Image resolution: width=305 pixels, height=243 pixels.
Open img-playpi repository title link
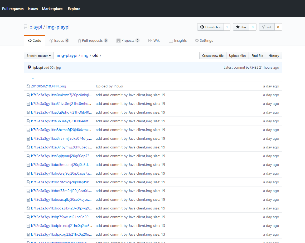click(58, 27)
